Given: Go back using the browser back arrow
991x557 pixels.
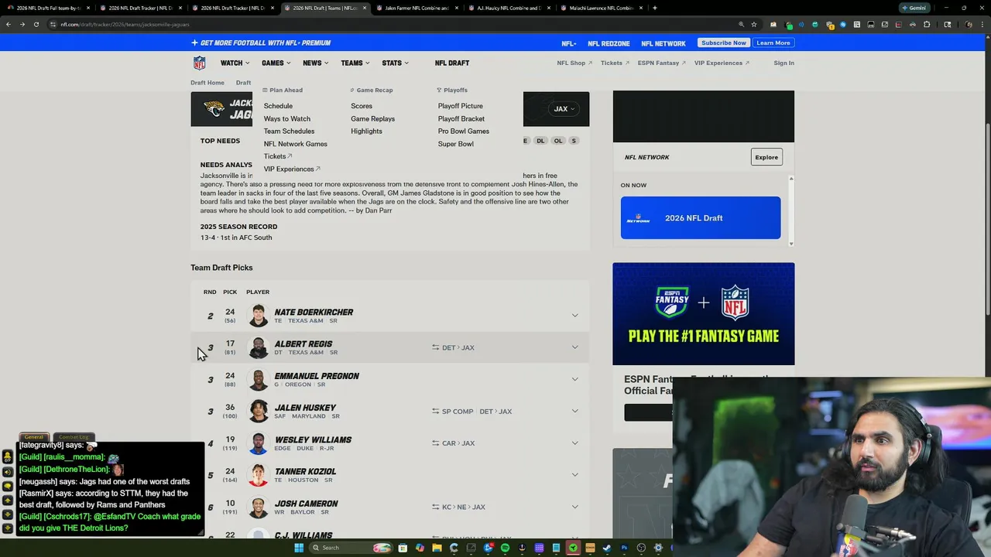Looking at the screenshot, I should coord(8,24).
